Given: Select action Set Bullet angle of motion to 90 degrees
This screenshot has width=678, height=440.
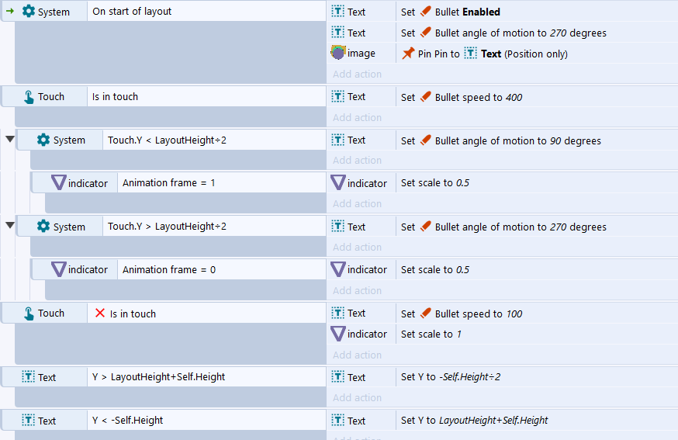Looking at the screenshot, I should 537,140.
